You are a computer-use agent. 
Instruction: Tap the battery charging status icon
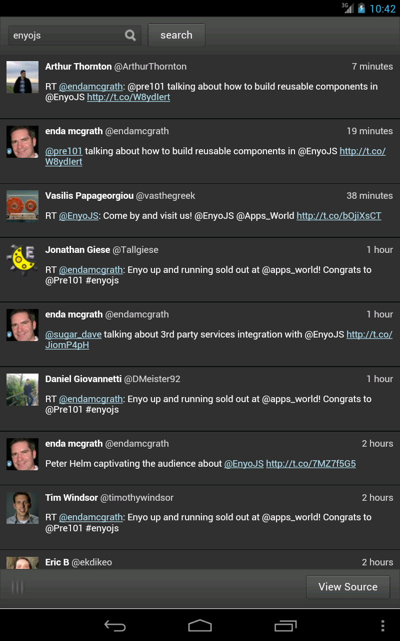tap(361, 9)
